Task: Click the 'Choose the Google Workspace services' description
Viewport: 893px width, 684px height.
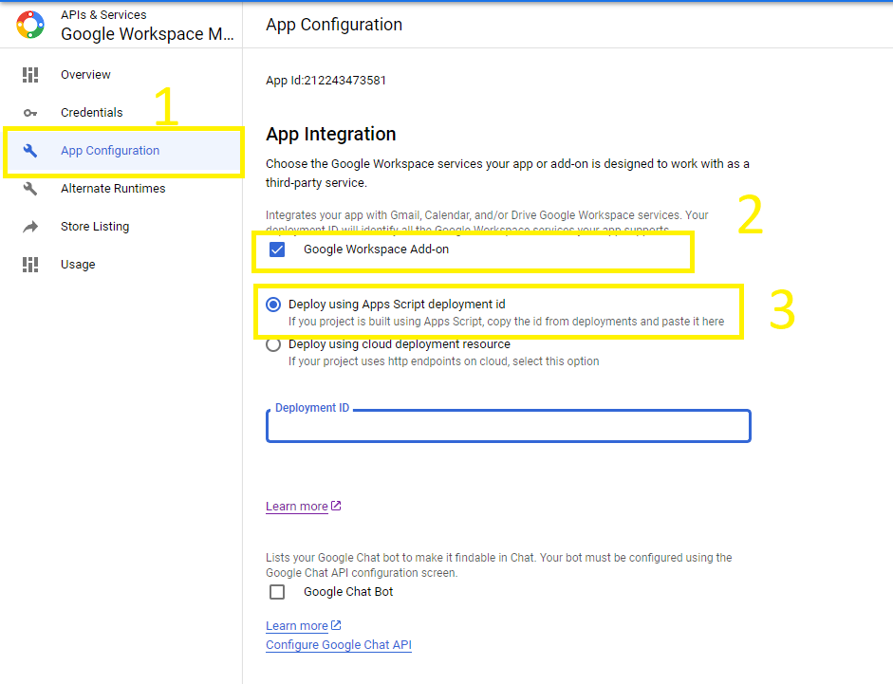Action: [x=508, y=174]
